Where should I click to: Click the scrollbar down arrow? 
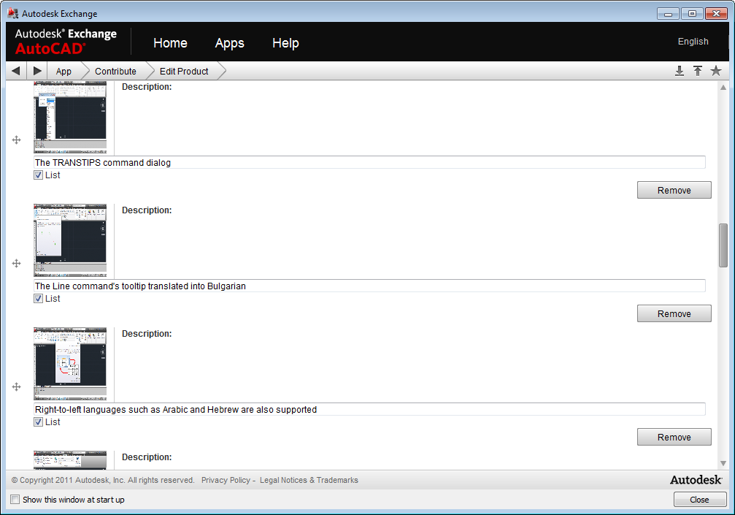point(723,463)
